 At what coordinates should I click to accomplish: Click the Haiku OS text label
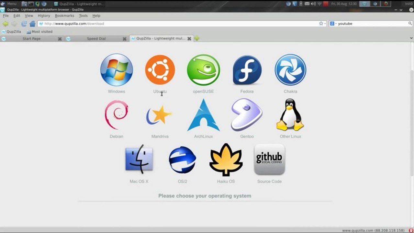[x=226, y=182]
